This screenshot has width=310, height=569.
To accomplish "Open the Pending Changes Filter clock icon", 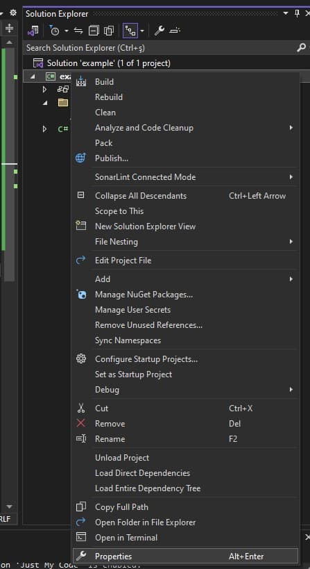I will point(54,31).
